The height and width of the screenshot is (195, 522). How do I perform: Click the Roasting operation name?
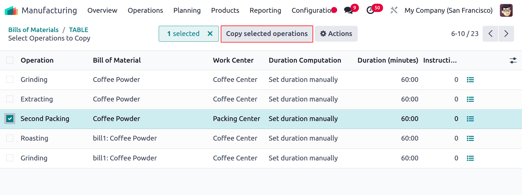pos(34,138)
